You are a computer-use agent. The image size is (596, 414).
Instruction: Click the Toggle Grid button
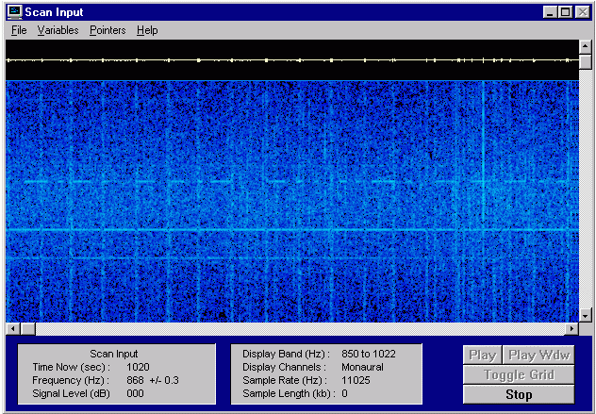click(x=519, y=374)
